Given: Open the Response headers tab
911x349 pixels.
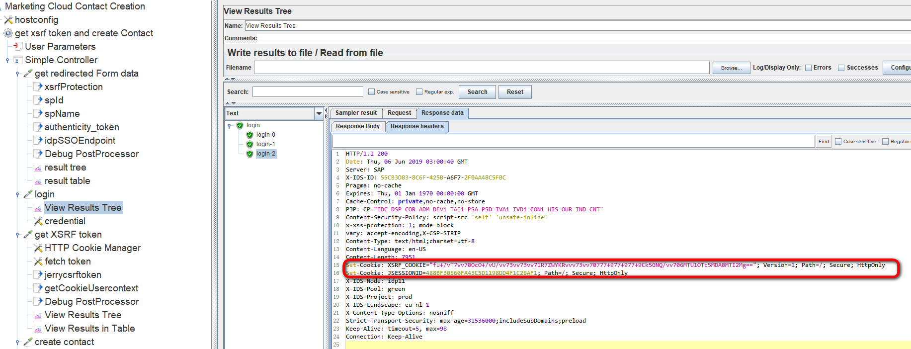Looking at the screenshot, I should click(417, 127).
